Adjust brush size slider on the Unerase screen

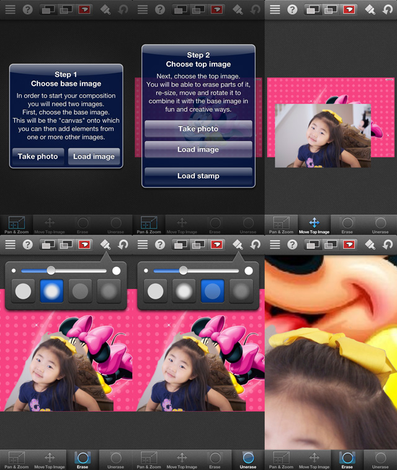[x=184, y=271]
